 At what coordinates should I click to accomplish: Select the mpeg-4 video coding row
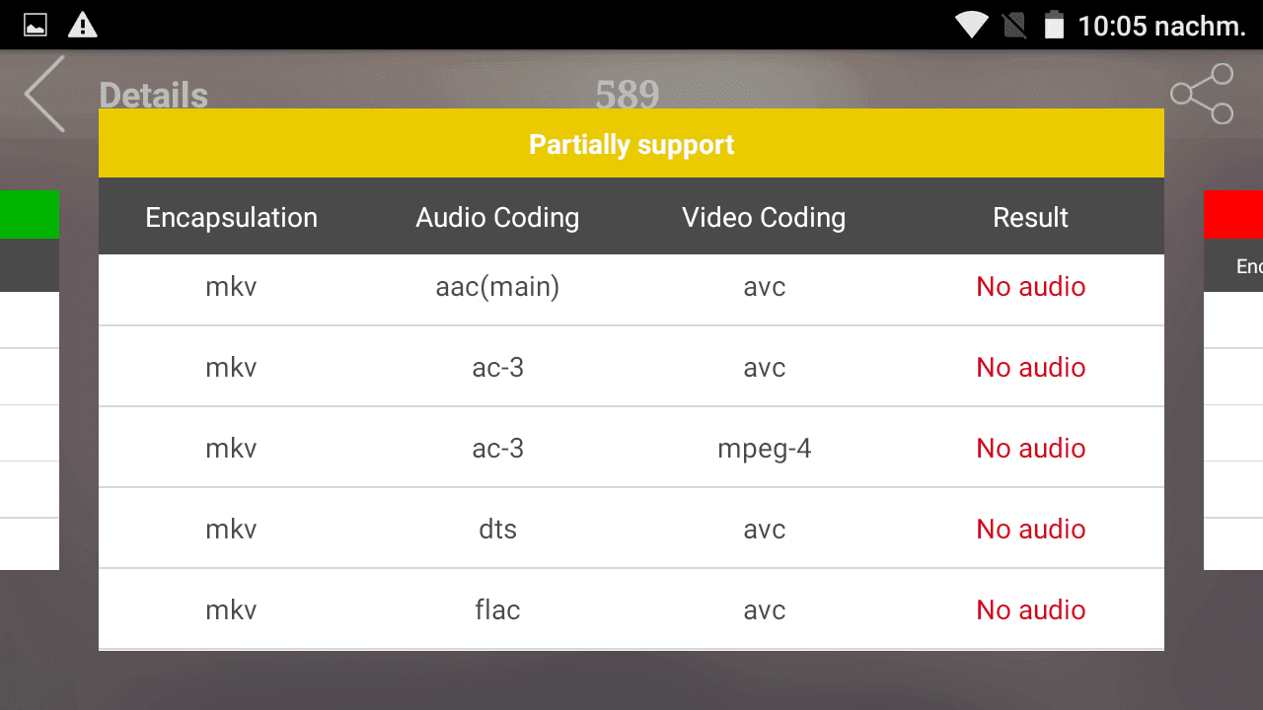[631, 449]
